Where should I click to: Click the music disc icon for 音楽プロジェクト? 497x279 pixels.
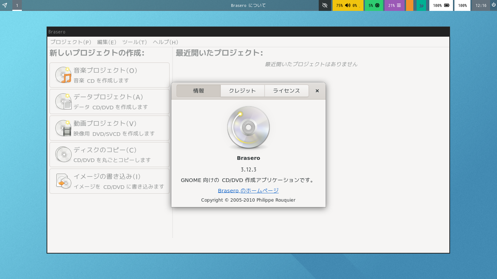tap(63, 75)
